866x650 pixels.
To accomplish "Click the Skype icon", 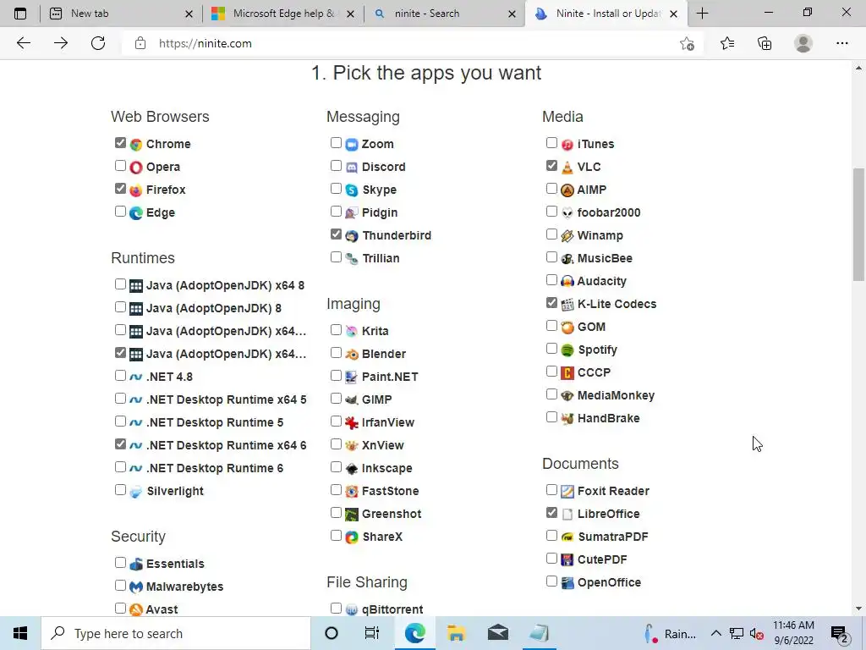I will click(x=352, y=190).
